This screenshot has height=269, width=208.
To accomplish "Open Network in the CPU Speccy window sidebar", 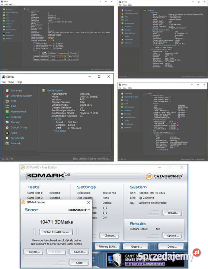I will 9,38.
